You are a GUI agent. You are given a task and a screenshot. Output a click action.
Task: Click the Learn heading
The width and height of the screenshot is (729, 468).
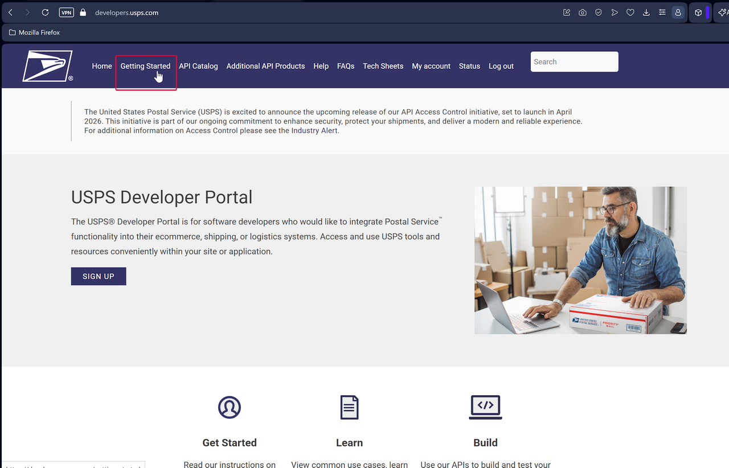349,442
